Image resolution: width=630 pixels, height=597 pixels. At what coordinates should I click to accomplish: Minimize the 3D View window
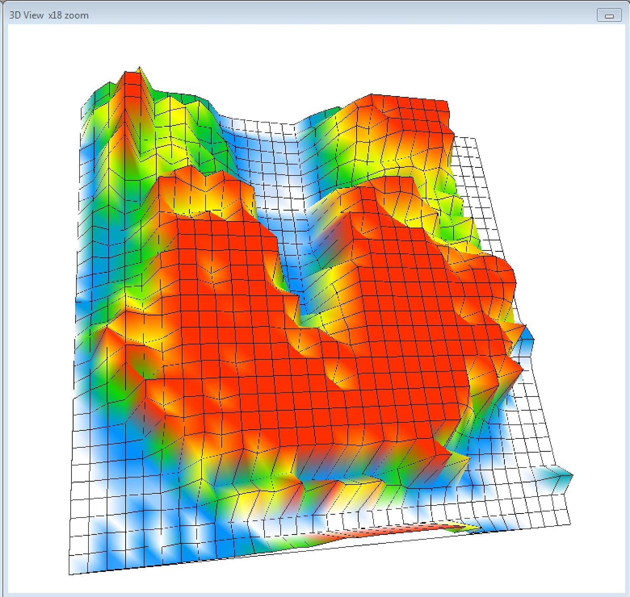[609, 16]
